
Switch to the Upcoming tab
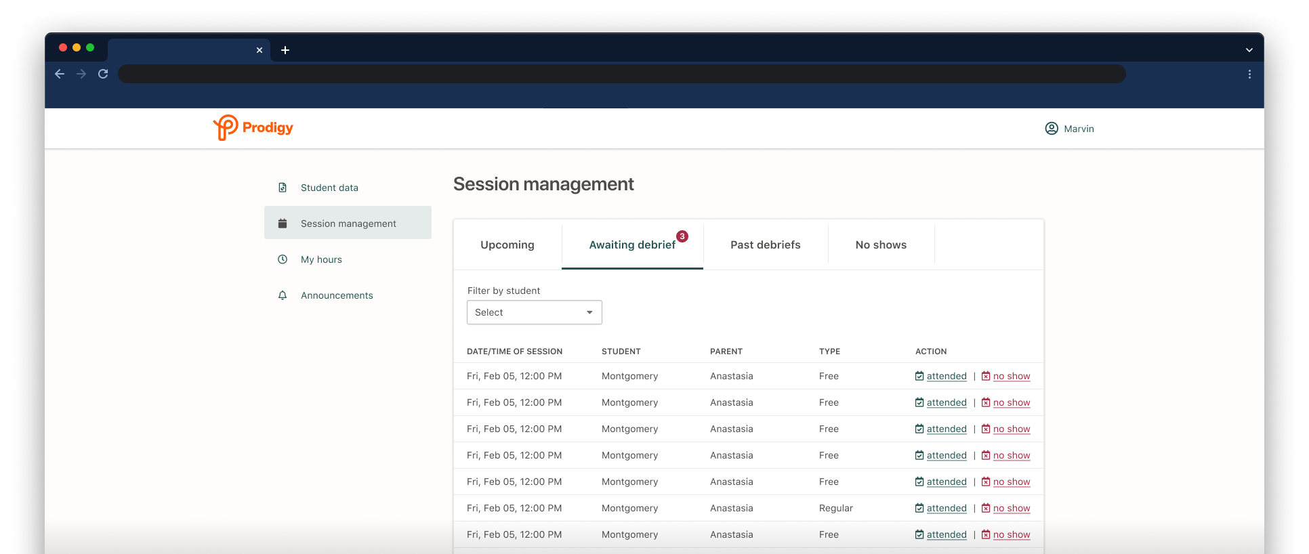coord(507,245)
